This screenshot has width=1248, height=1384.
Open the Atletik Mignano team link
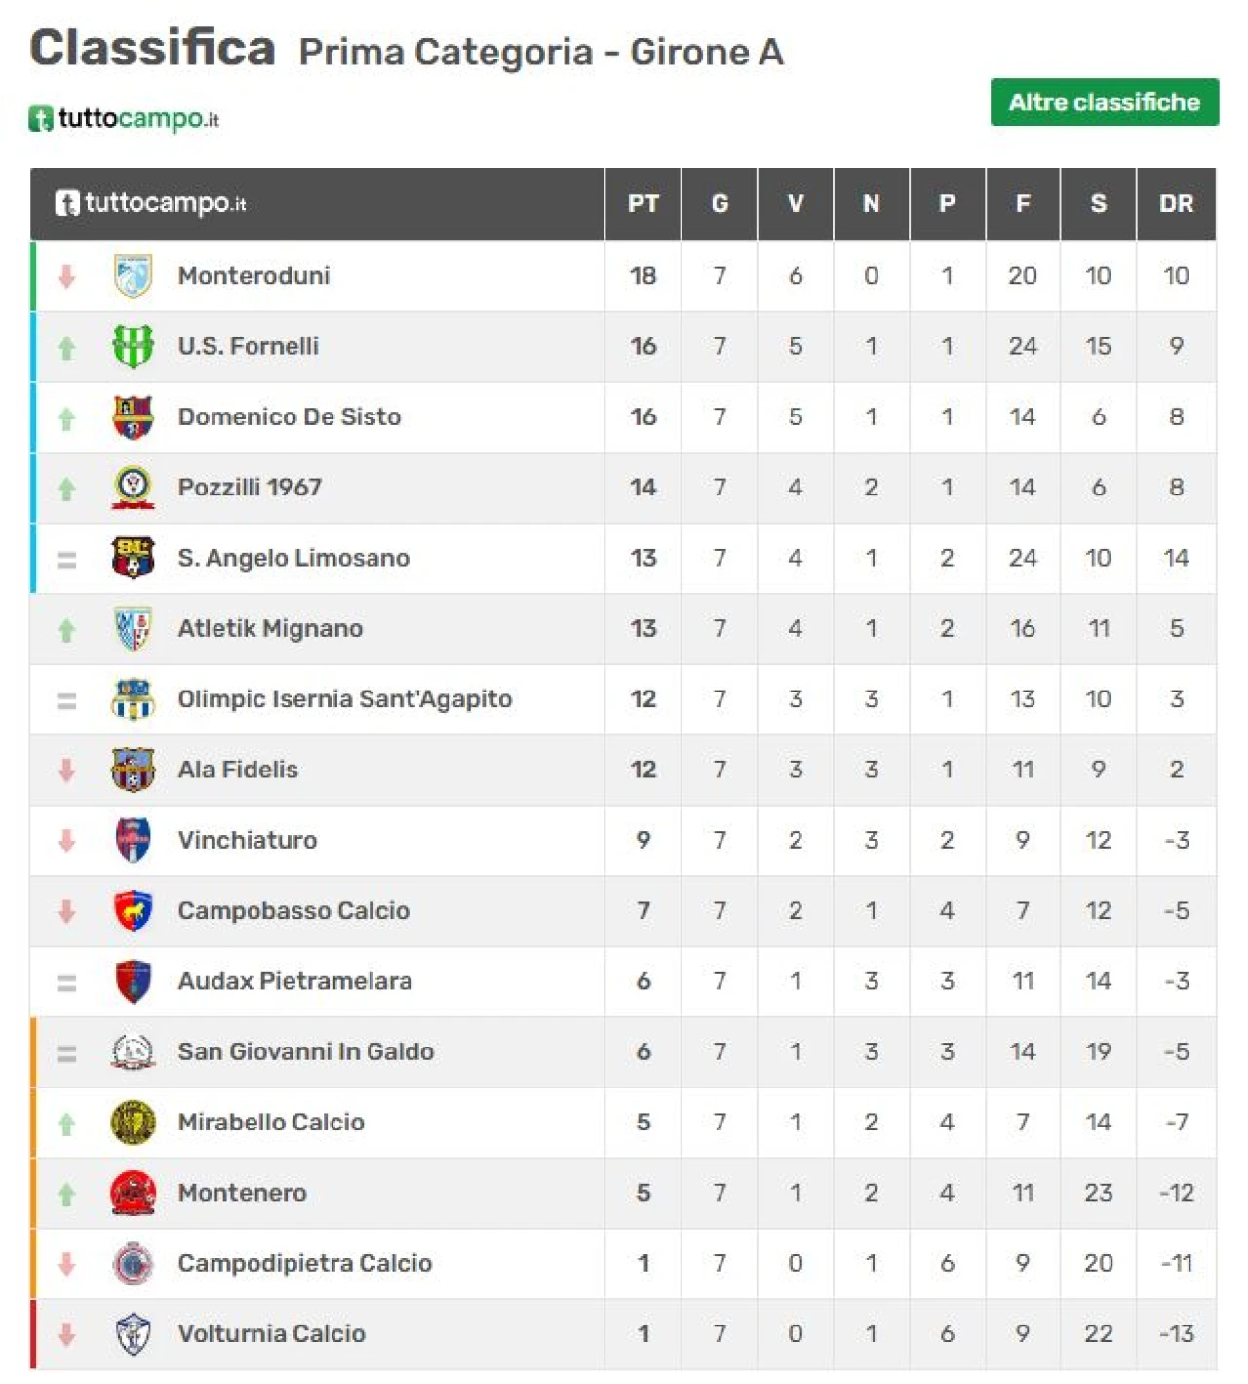click(270, 629)
